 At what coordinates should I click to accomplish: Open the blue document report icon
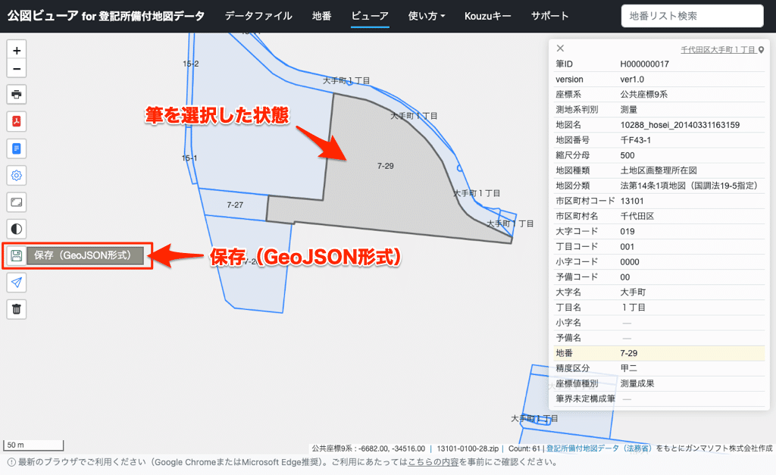click(x=17, y=148)
